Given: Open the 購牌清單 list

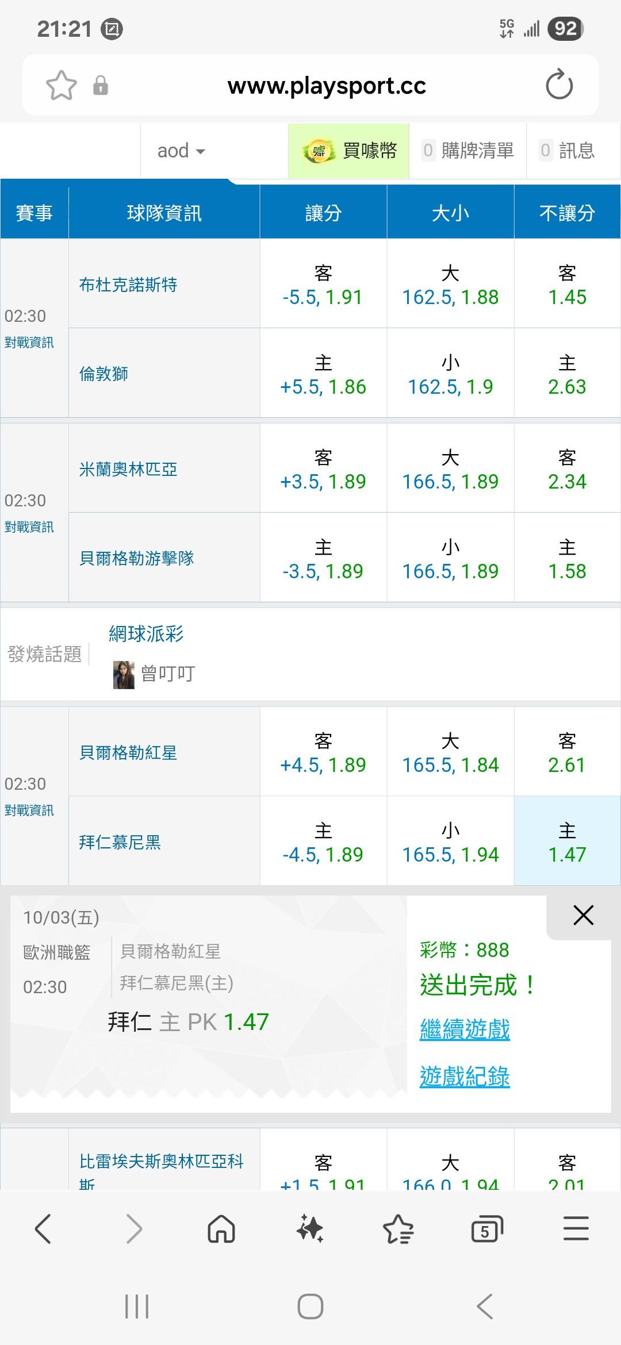Looking at the screenshot, I should tap(468, 151).
